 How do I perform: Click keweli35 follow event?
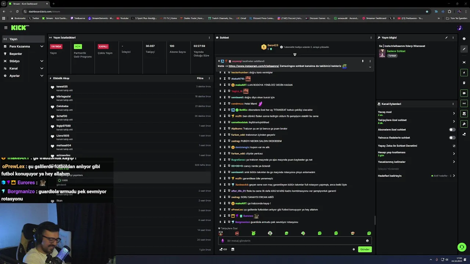point(130,88)
